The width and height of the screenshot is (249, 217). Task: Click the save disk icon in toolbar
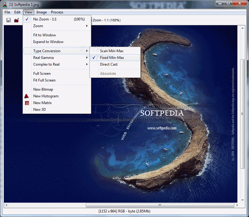(9, 20)
